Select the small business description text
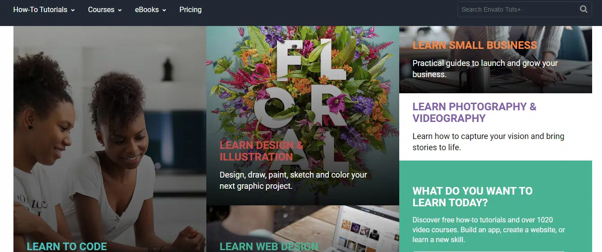 [x=485, y=69]
